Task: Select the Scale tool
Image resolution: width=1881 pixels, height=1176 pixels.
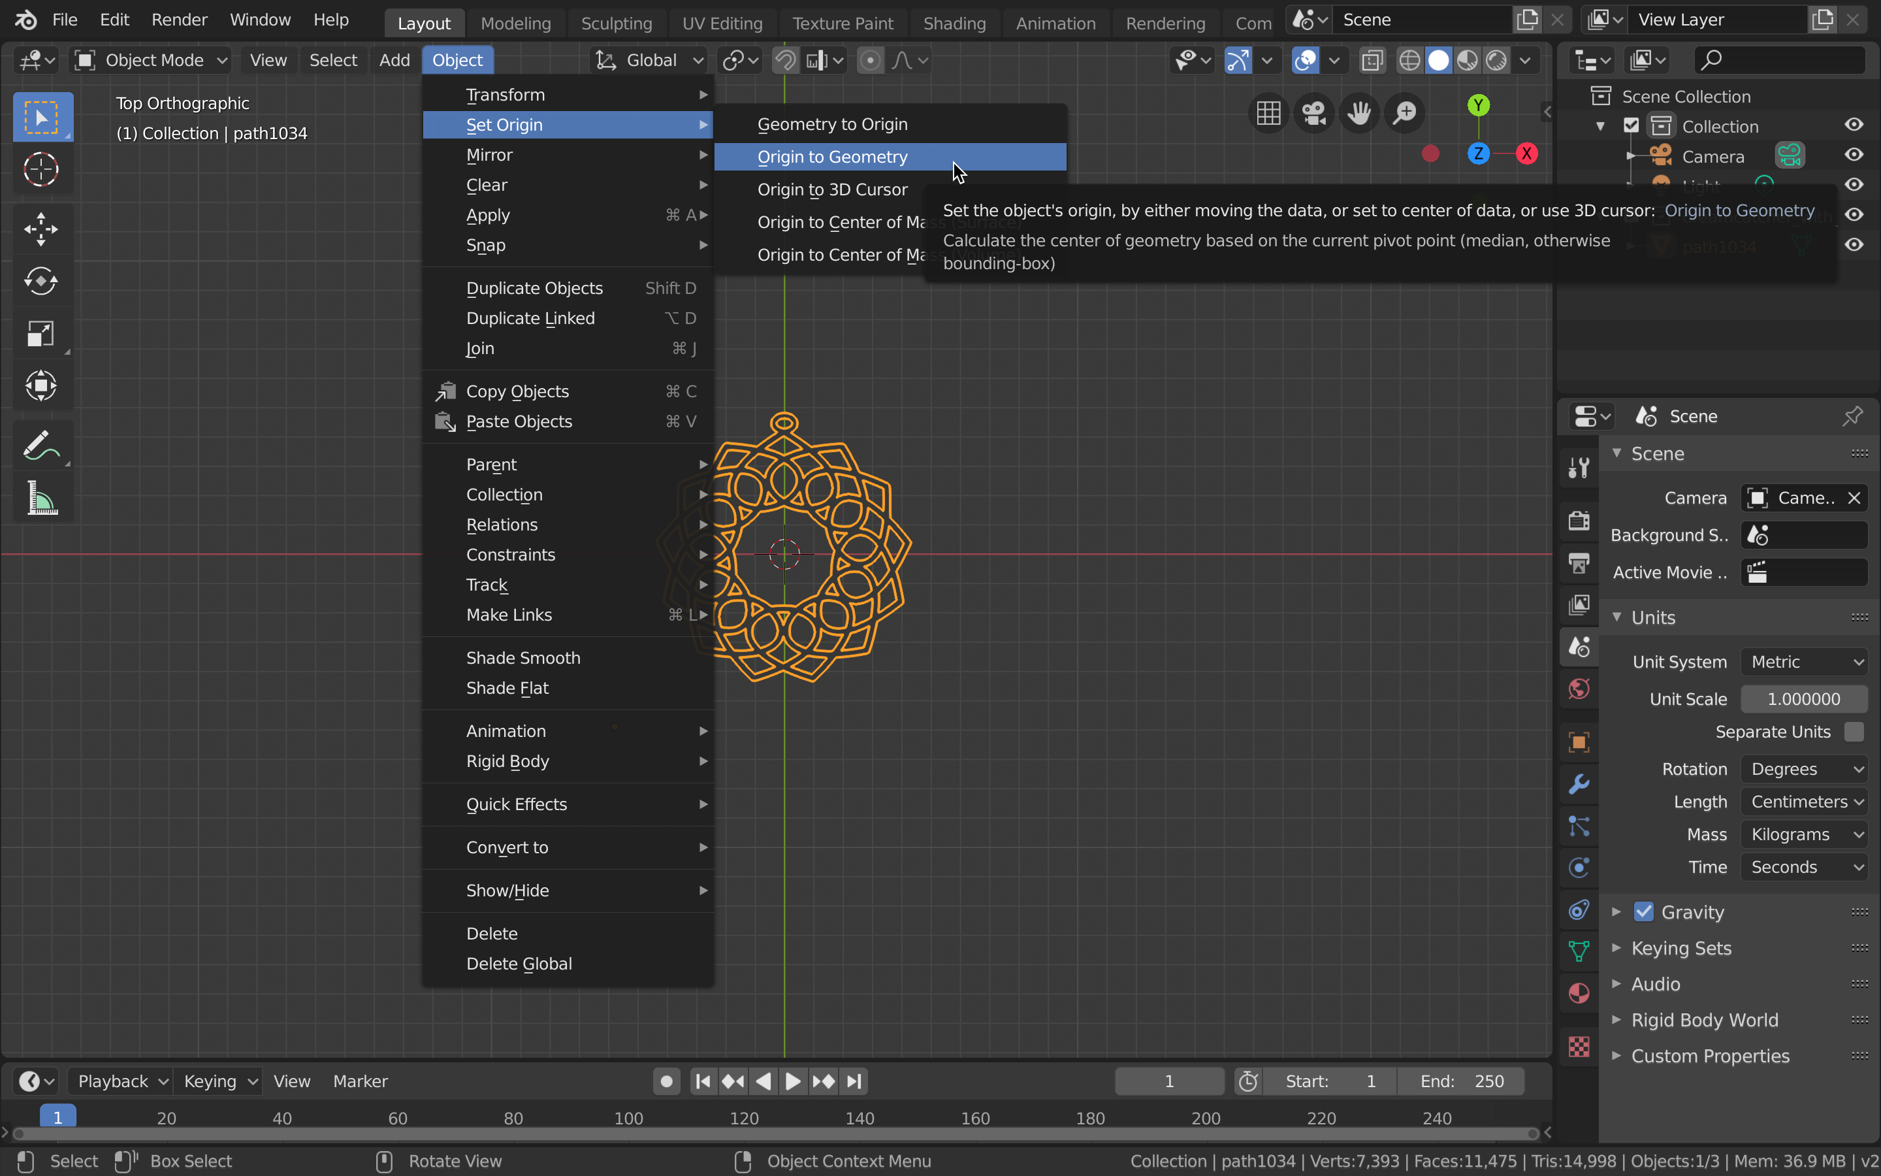Action: pos(41,333)
